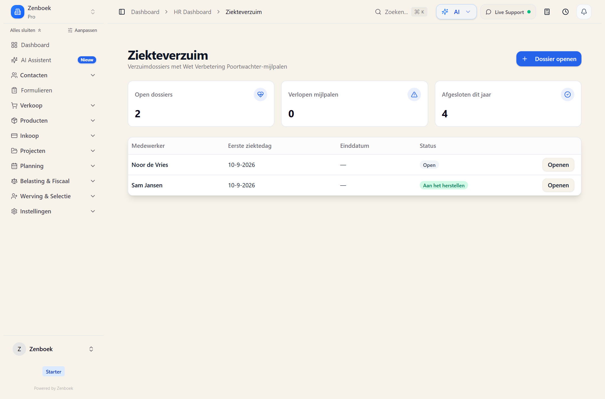
Task: Open the calculator icon in top bar
Action: 547,12
